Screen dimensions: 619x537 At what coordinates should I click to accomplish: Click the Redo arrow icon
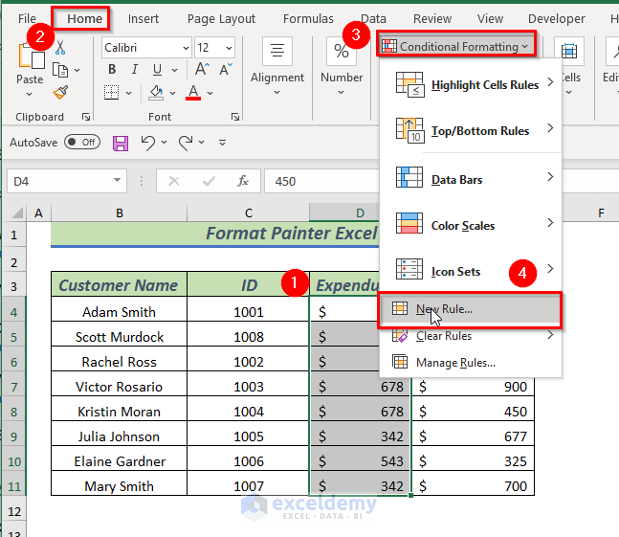(187, 143)
